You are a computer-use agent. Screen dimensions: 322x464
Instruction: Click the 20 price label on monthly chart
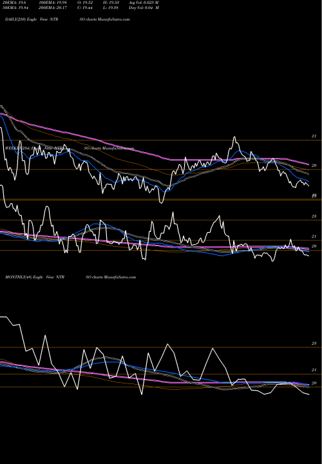pos(314,383)
